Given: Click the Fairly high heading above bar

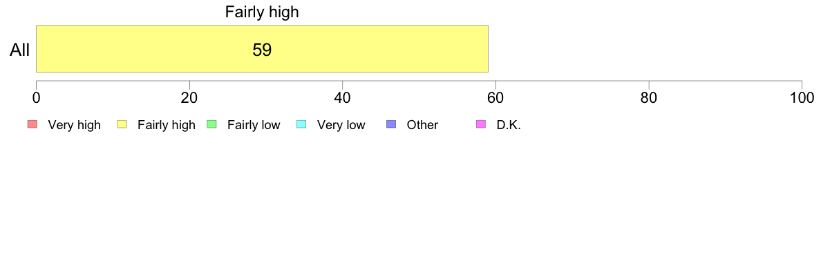Looking at the screenshot, I should pyautogui.click(x=262, y=12).
